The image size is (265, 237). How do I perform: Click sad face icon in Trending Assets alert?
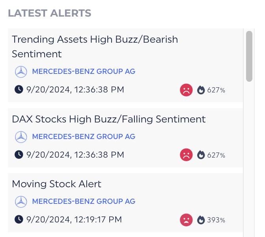click(x=186, y=90)
